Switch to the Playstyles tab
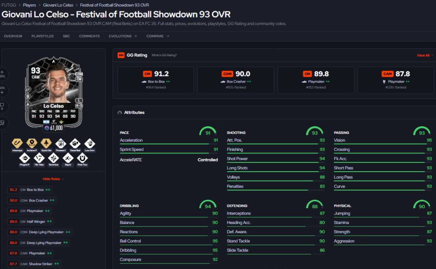 pos(43,36)
